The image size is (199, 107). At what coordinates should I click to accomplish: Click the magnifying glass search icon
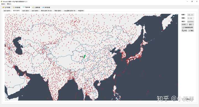coord(183,30)
